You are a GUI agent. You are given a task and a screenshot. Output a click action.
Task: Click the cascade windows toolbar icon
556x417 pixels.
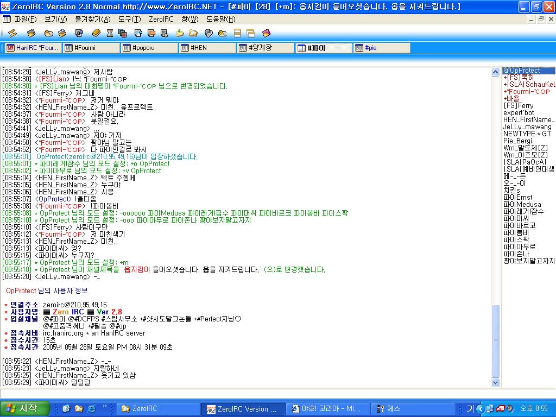coord(250,33)
